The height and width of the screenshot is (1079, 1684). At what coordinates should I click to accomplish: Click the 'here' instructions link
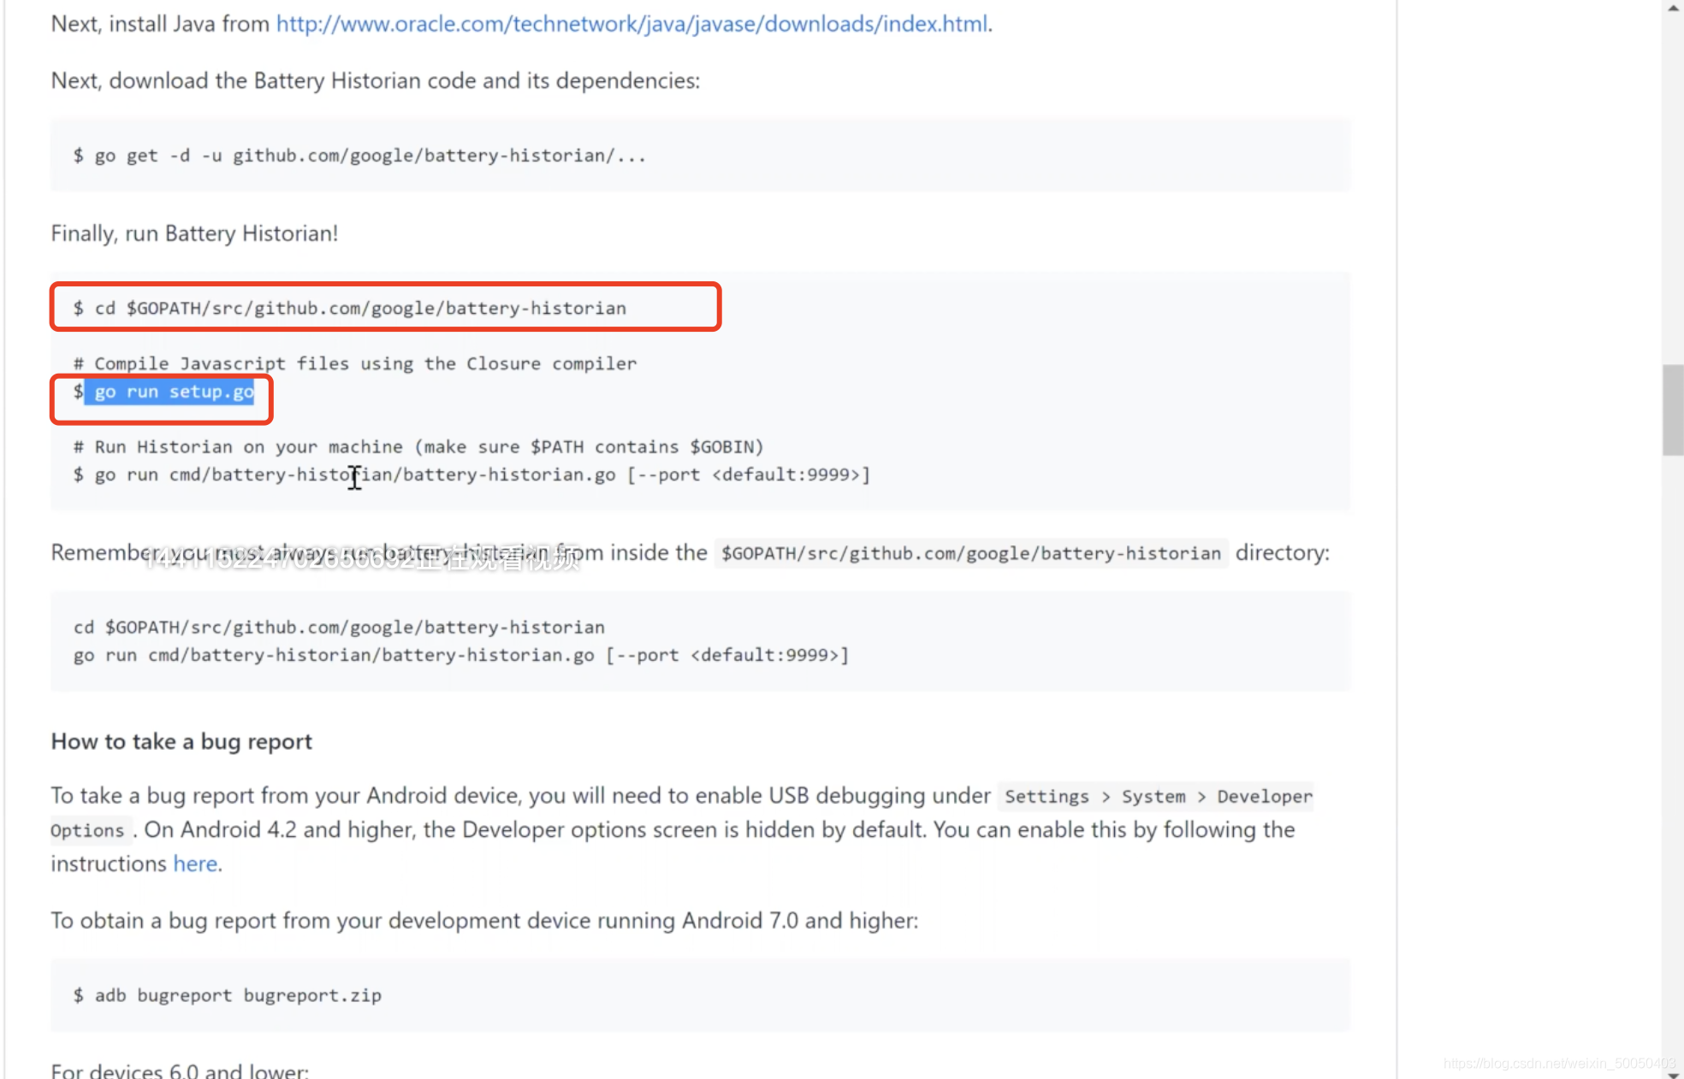click(195, 864)
